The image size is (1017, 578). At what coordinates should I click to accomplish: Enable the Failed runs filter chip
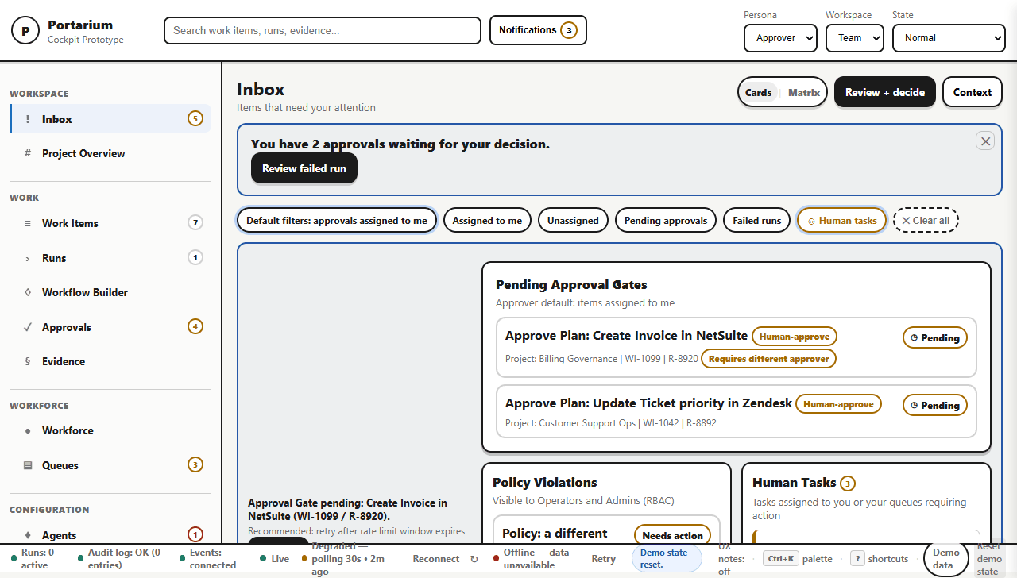[x=756, y=221]
